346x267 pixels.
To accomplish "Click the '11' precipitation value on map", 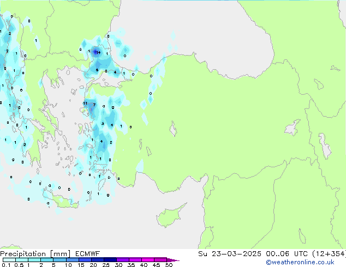I will [x=85, y=104].
